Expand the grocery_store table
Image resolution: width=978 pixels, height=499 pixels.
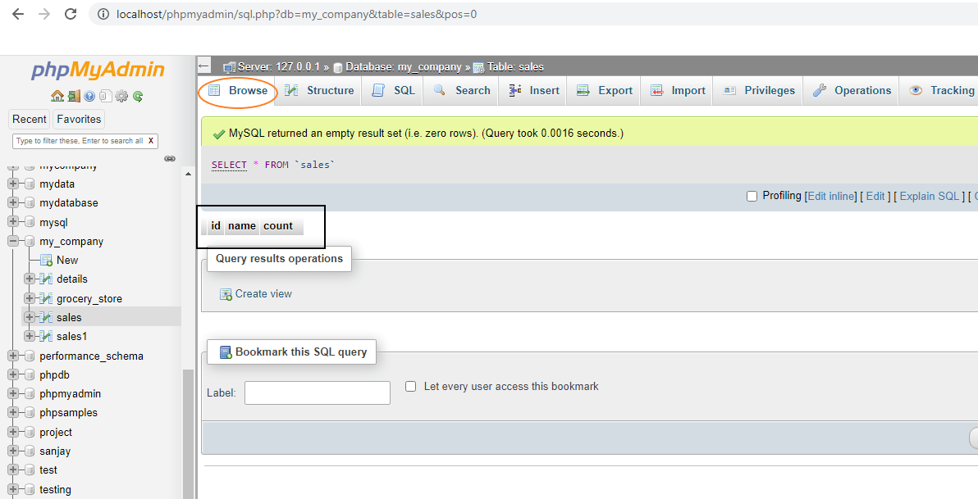click(28, 297)
